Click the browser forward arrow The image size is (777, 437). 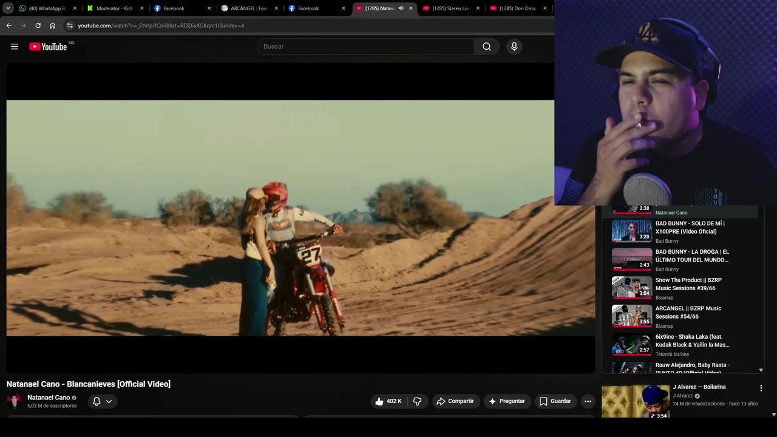[23, 25]
